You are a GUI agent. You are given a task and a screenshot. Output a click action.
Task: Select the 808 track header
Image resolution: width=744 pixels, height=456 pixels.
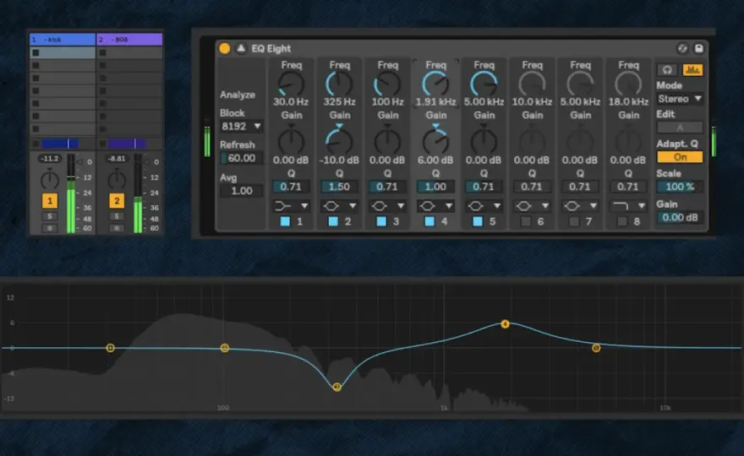pyautogui.click(x=129, y=40)
